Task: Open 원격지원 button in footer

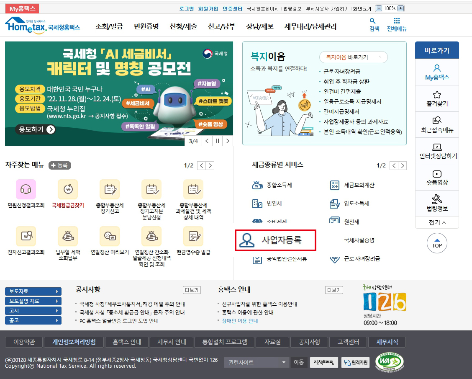Action: 356,362
